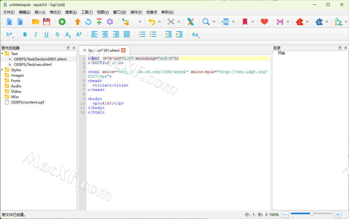Click the red-green insert plus icon
349x219 pixels.
coord(99,22)
